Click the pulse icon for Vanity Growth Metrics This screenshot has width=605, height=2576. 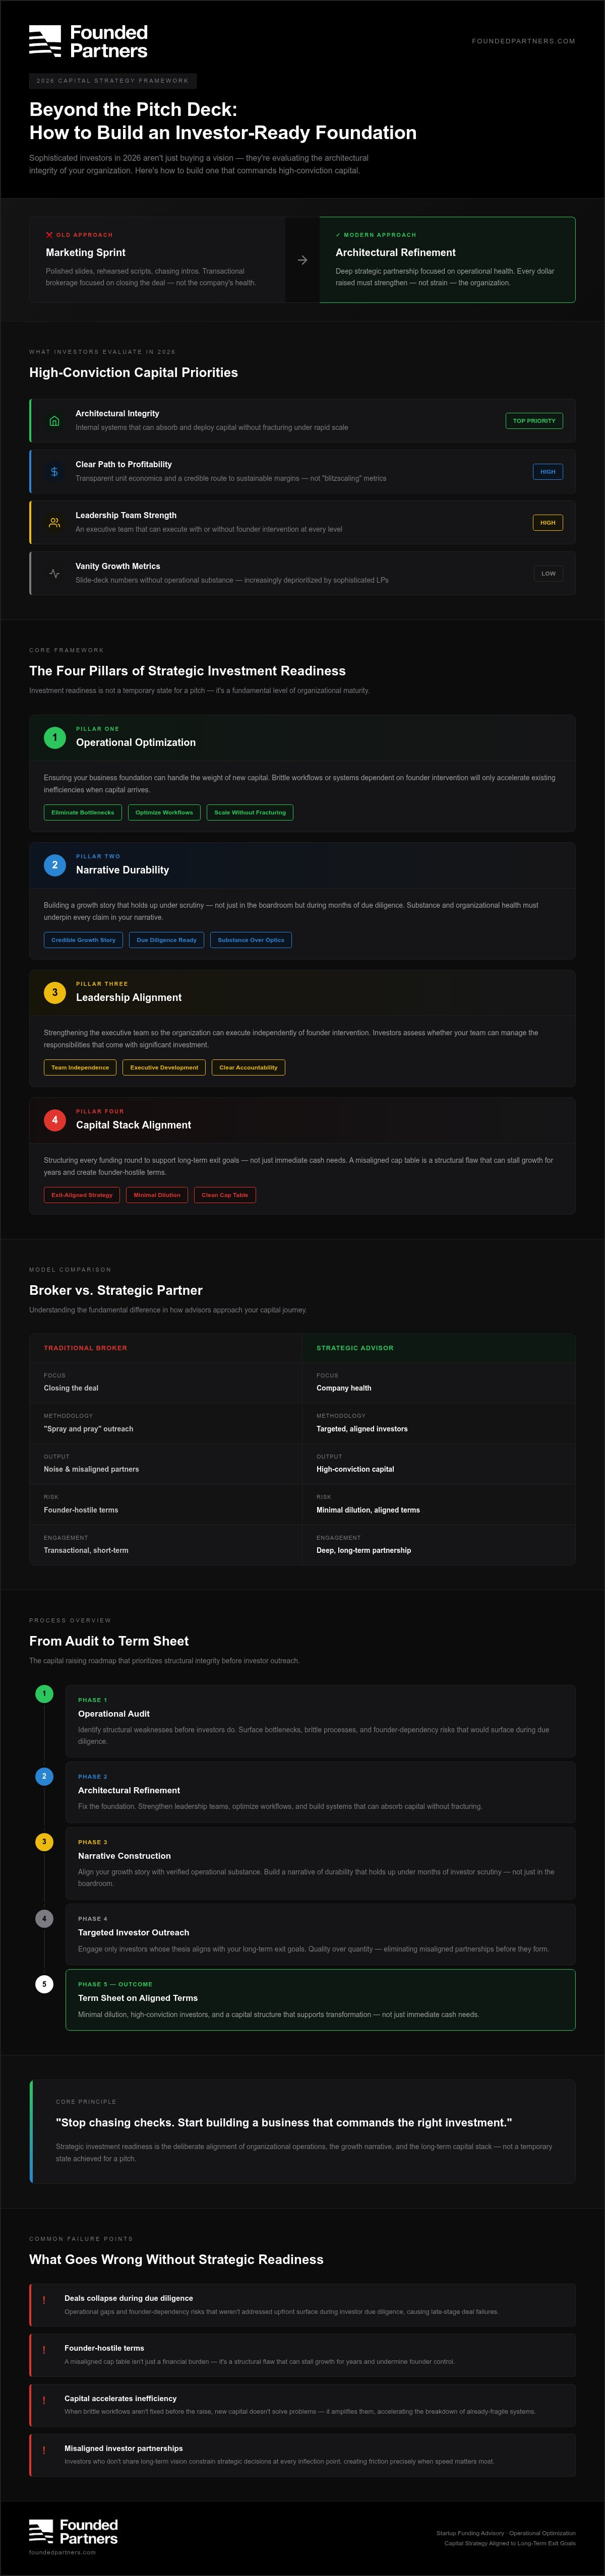54,573
